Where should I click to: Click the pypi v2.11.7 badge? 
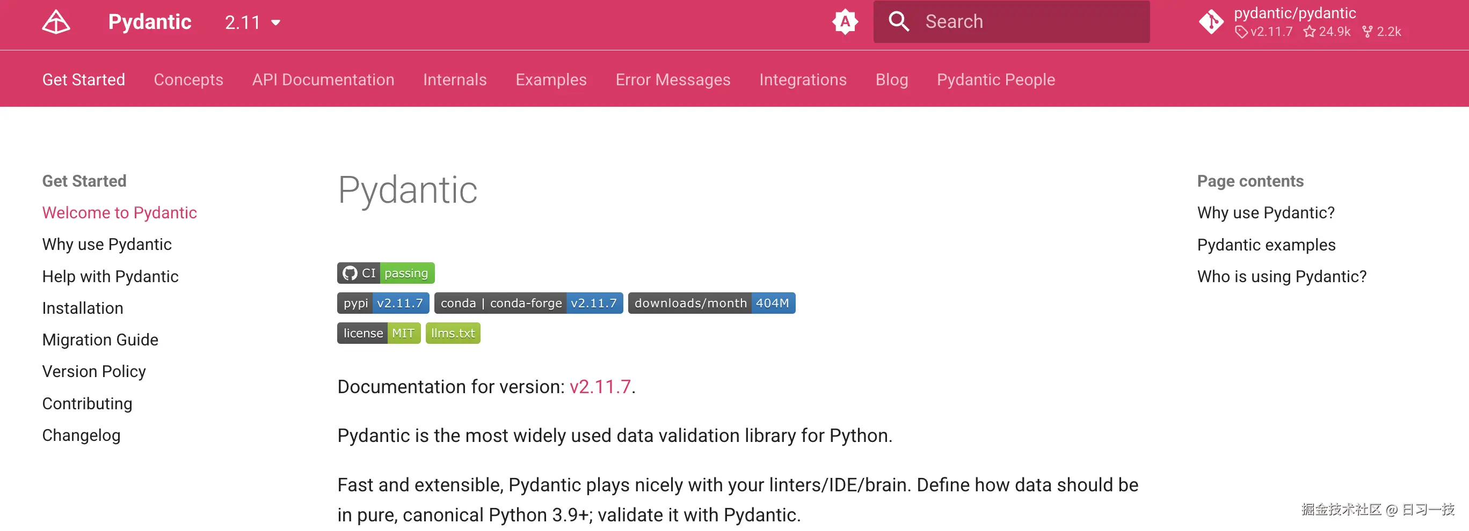point(383,303)
